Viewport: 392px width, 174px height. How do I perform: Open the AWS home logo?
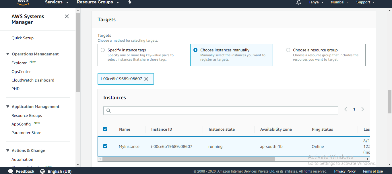click(x=23, y=2)
